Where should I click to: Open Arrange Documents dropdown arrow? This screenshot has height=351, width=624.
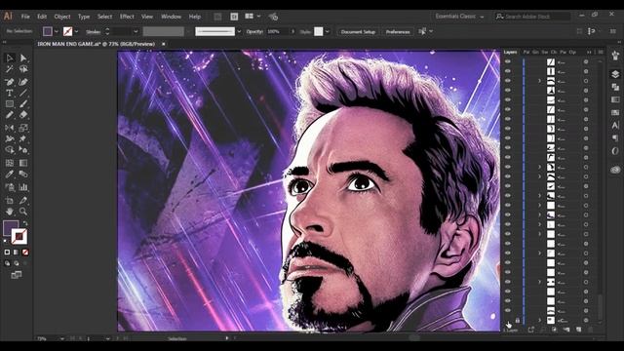tap(258, 17)
